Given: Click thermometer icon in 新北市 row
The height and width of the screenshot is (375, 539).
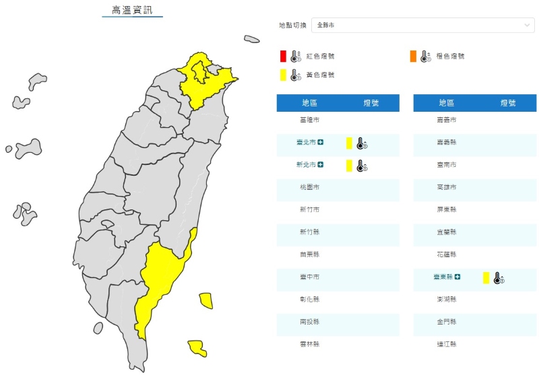Looking at the screenshot, I should pos(362,165).
